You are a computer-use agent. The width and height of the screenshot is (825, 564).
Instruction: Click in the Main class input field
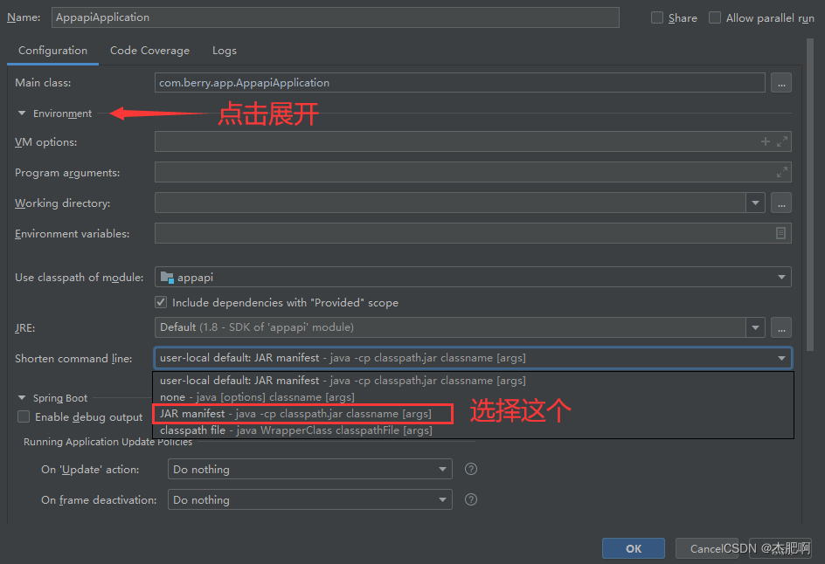460,83
